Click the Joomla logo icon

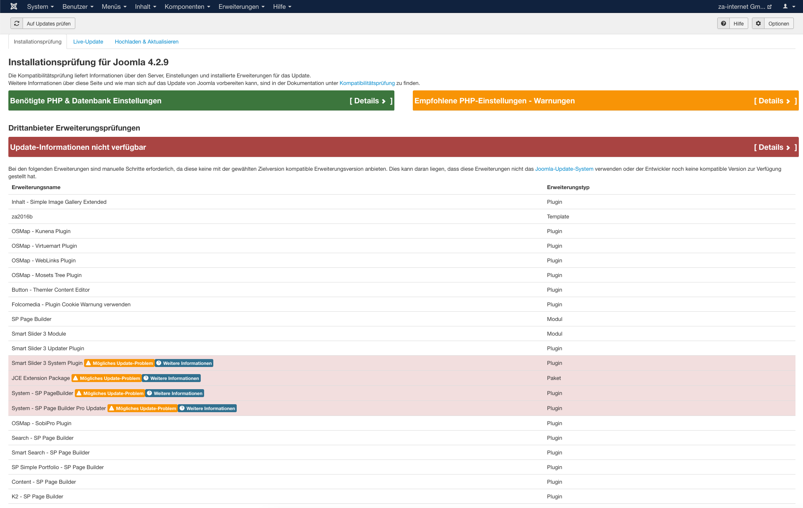(x=14, y=6)
